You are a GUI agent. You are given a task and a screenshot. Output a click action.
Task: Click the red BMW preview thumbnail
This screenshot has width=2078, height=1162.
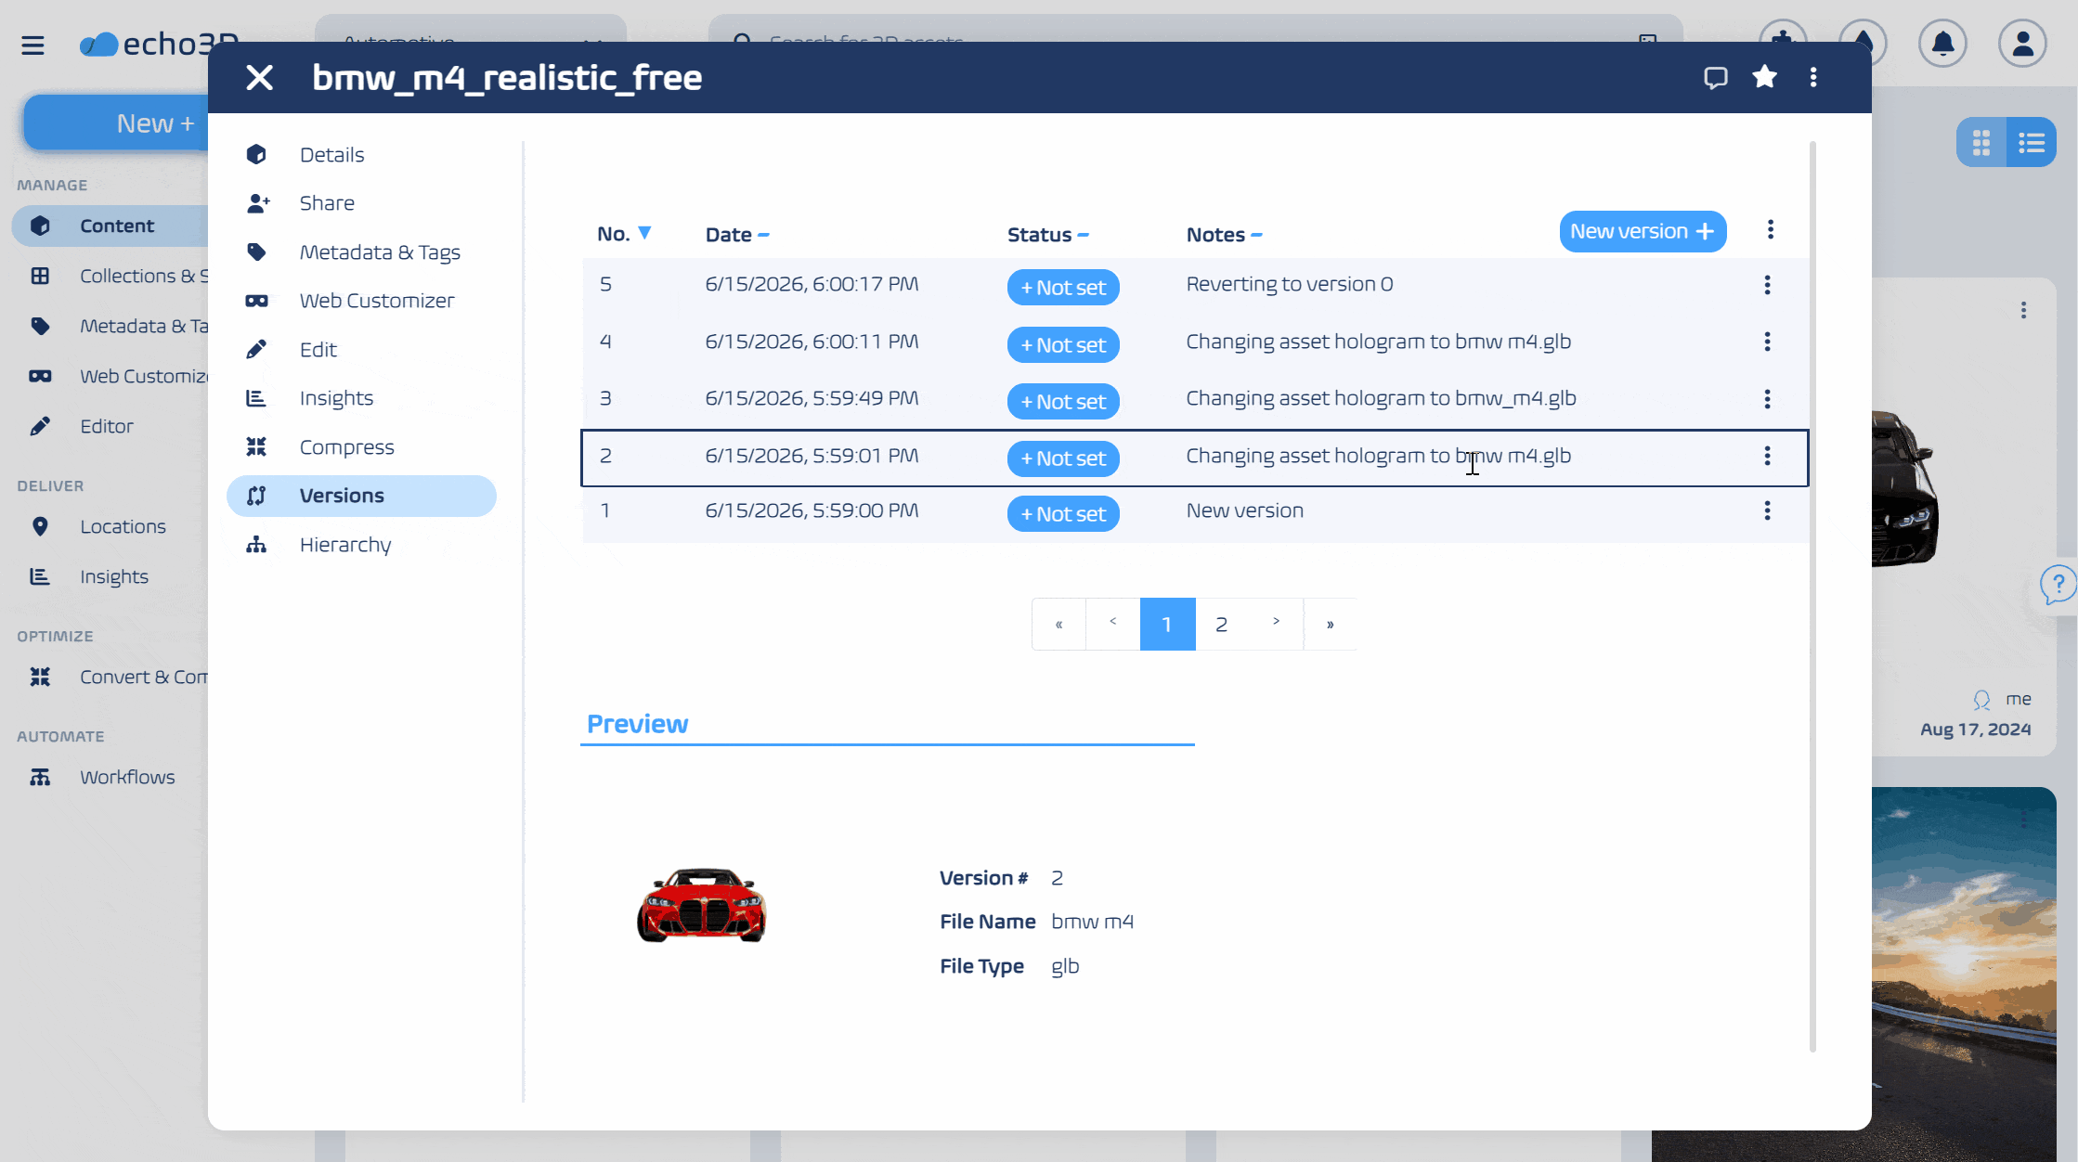[702, 905]
